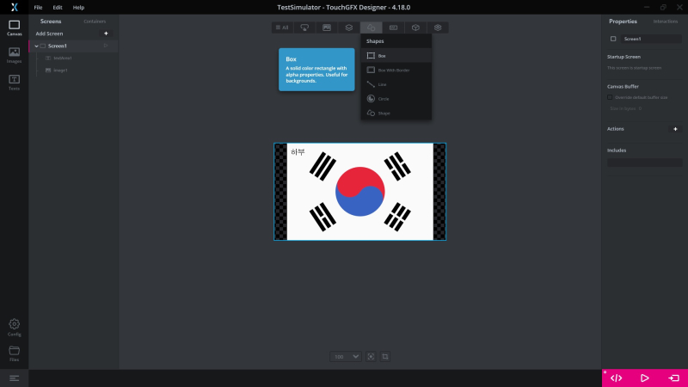
Task: Select the Circle shape widget
Action: tap(382, 99)
